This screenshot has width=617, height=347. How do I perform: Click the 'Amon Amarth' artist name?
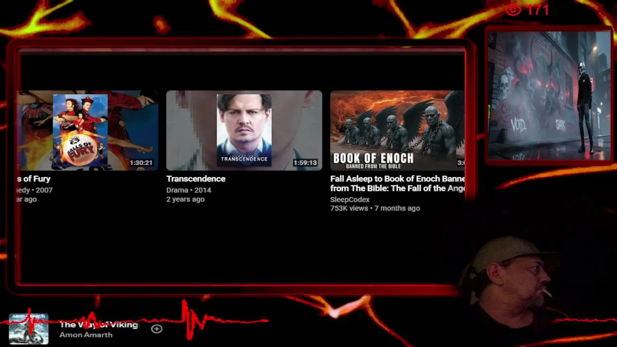click(x=86, y=335)
